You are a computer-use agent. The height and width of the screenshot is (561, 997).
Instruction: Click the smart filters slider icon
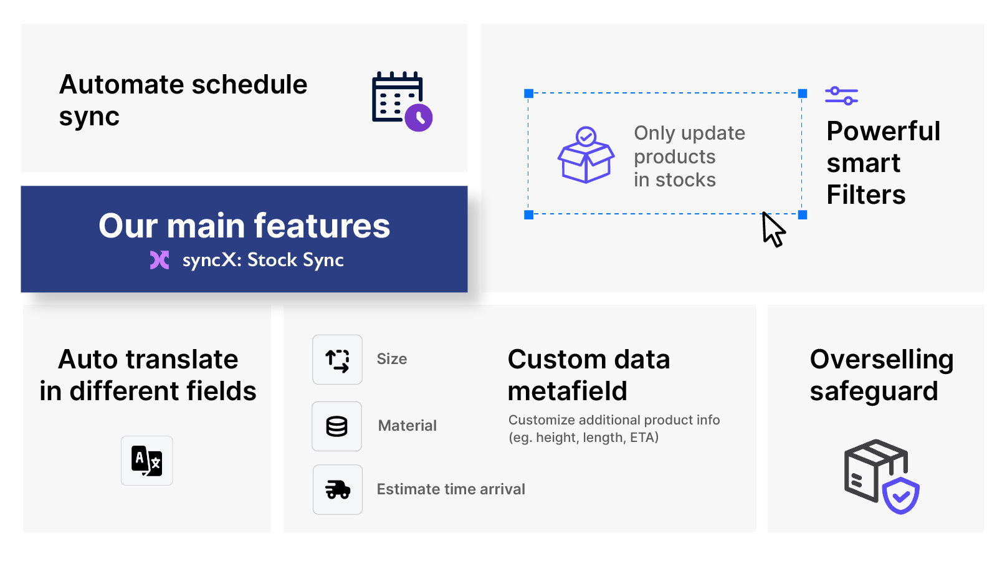click(841, 95)
